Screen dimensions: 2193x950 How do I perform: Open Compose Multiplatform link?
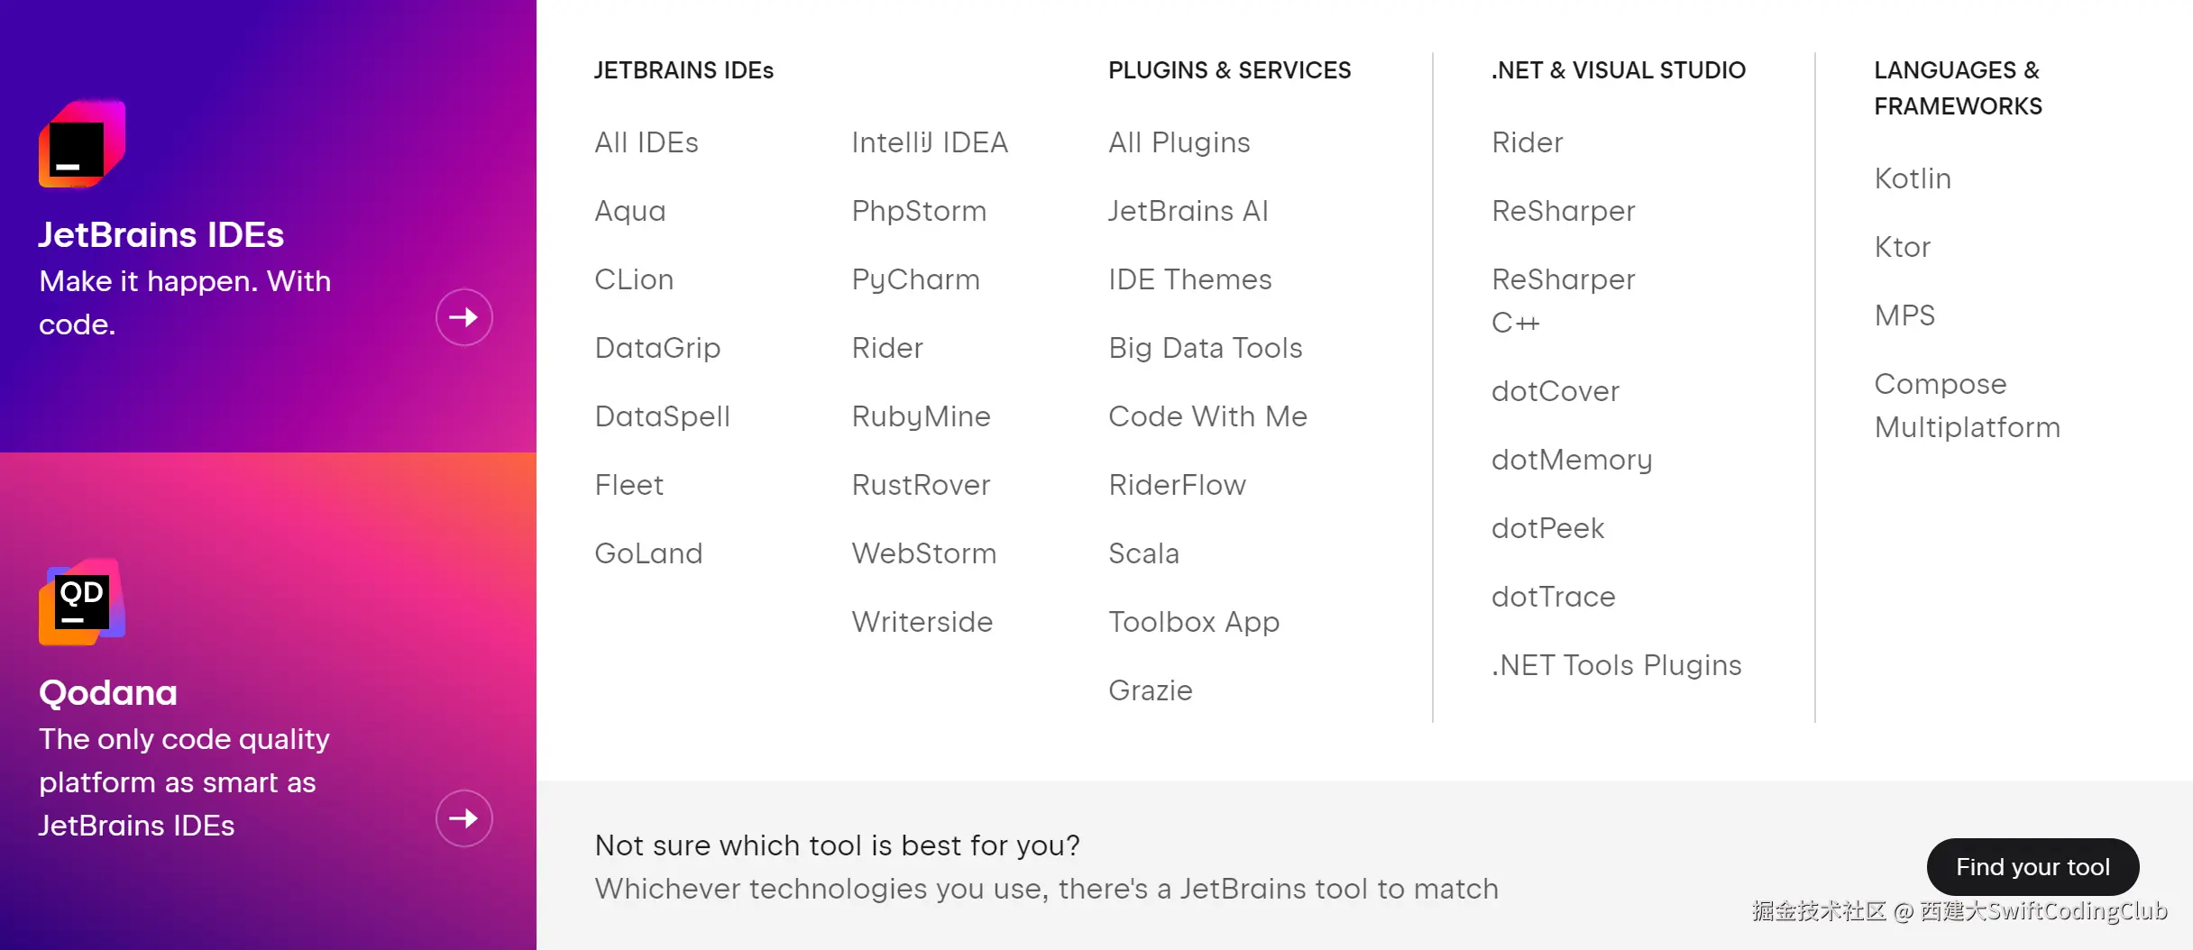[1966, 406]
